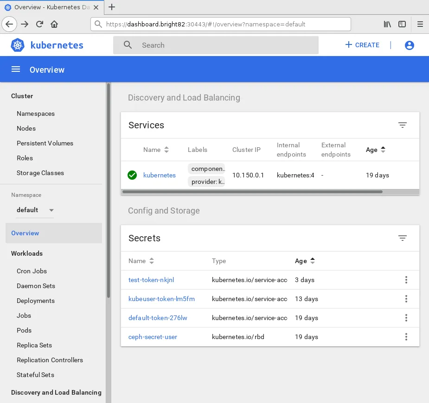Viewport: 429px width, 403px height.
Task: Open the kubernetes service link
Action: (160, 175)
